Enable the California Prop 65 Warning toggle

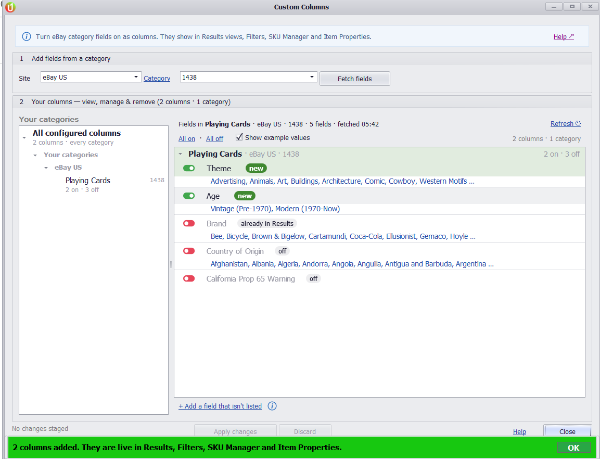coord(189,278)
